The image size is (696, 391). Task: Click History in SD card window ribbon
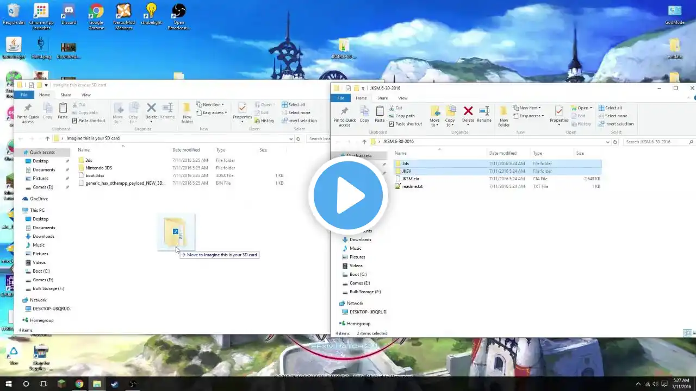[264, 121]
